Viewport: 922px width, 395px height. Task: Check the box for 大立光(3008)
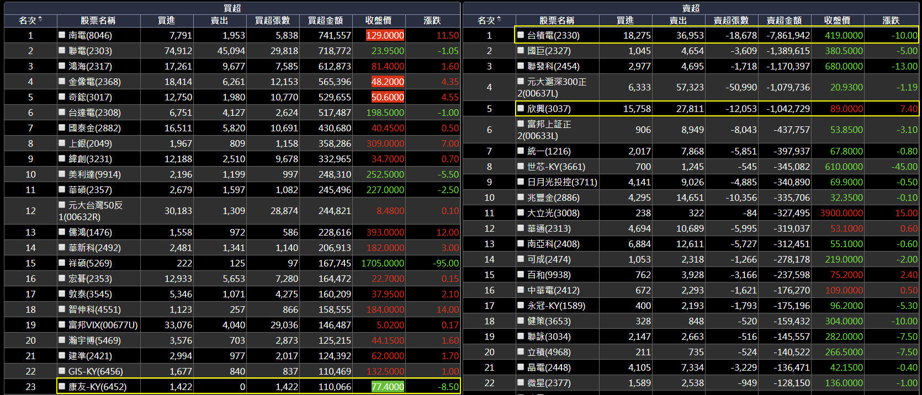pos(521,212)
